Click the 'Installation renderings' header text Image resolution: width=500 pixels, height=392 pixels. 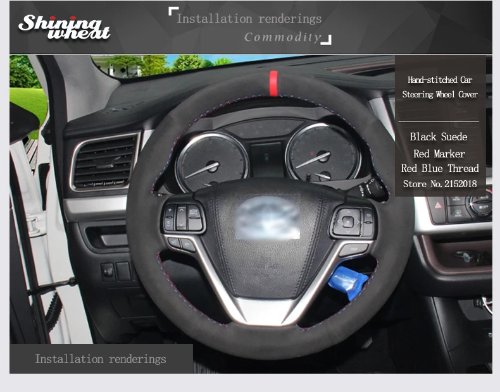(x=249, y=19)
